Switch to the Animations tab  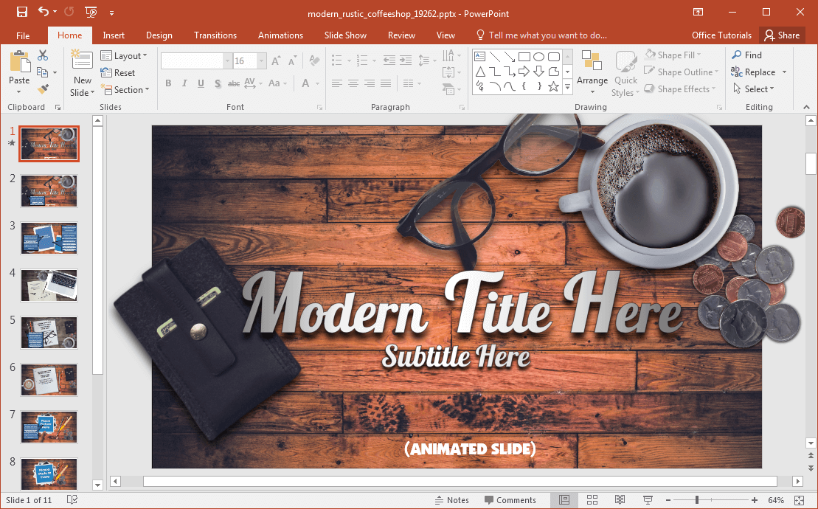(x=280, y=35)
